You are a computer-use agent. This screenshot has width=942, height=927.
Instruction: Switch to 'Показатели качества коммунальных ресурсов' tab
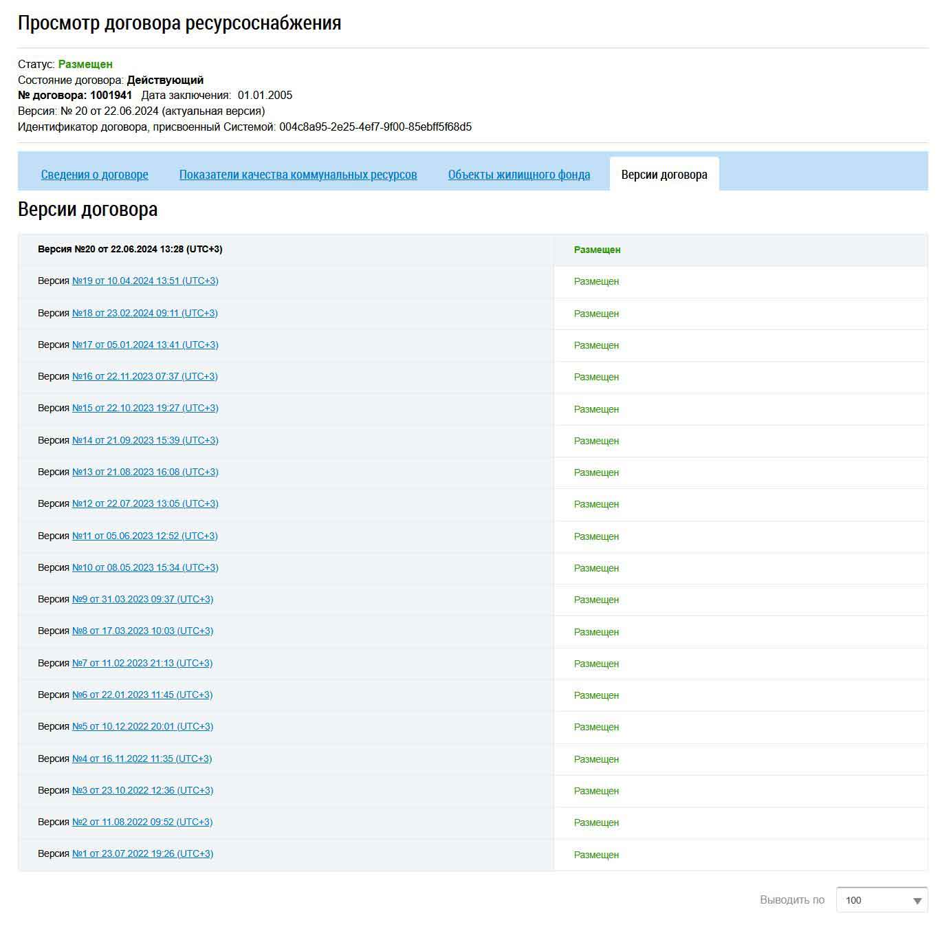pos(298,175)
